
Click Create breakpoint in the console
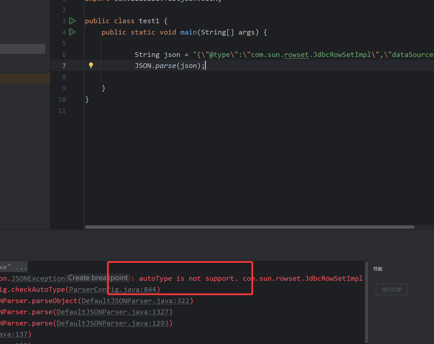pos(98,278)
